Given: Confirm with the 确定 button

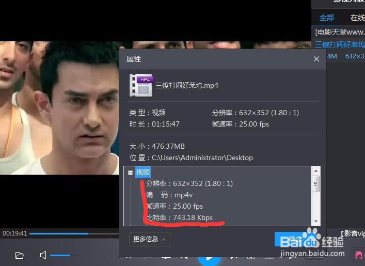Looking at the screenshot, I should [295, 239].
